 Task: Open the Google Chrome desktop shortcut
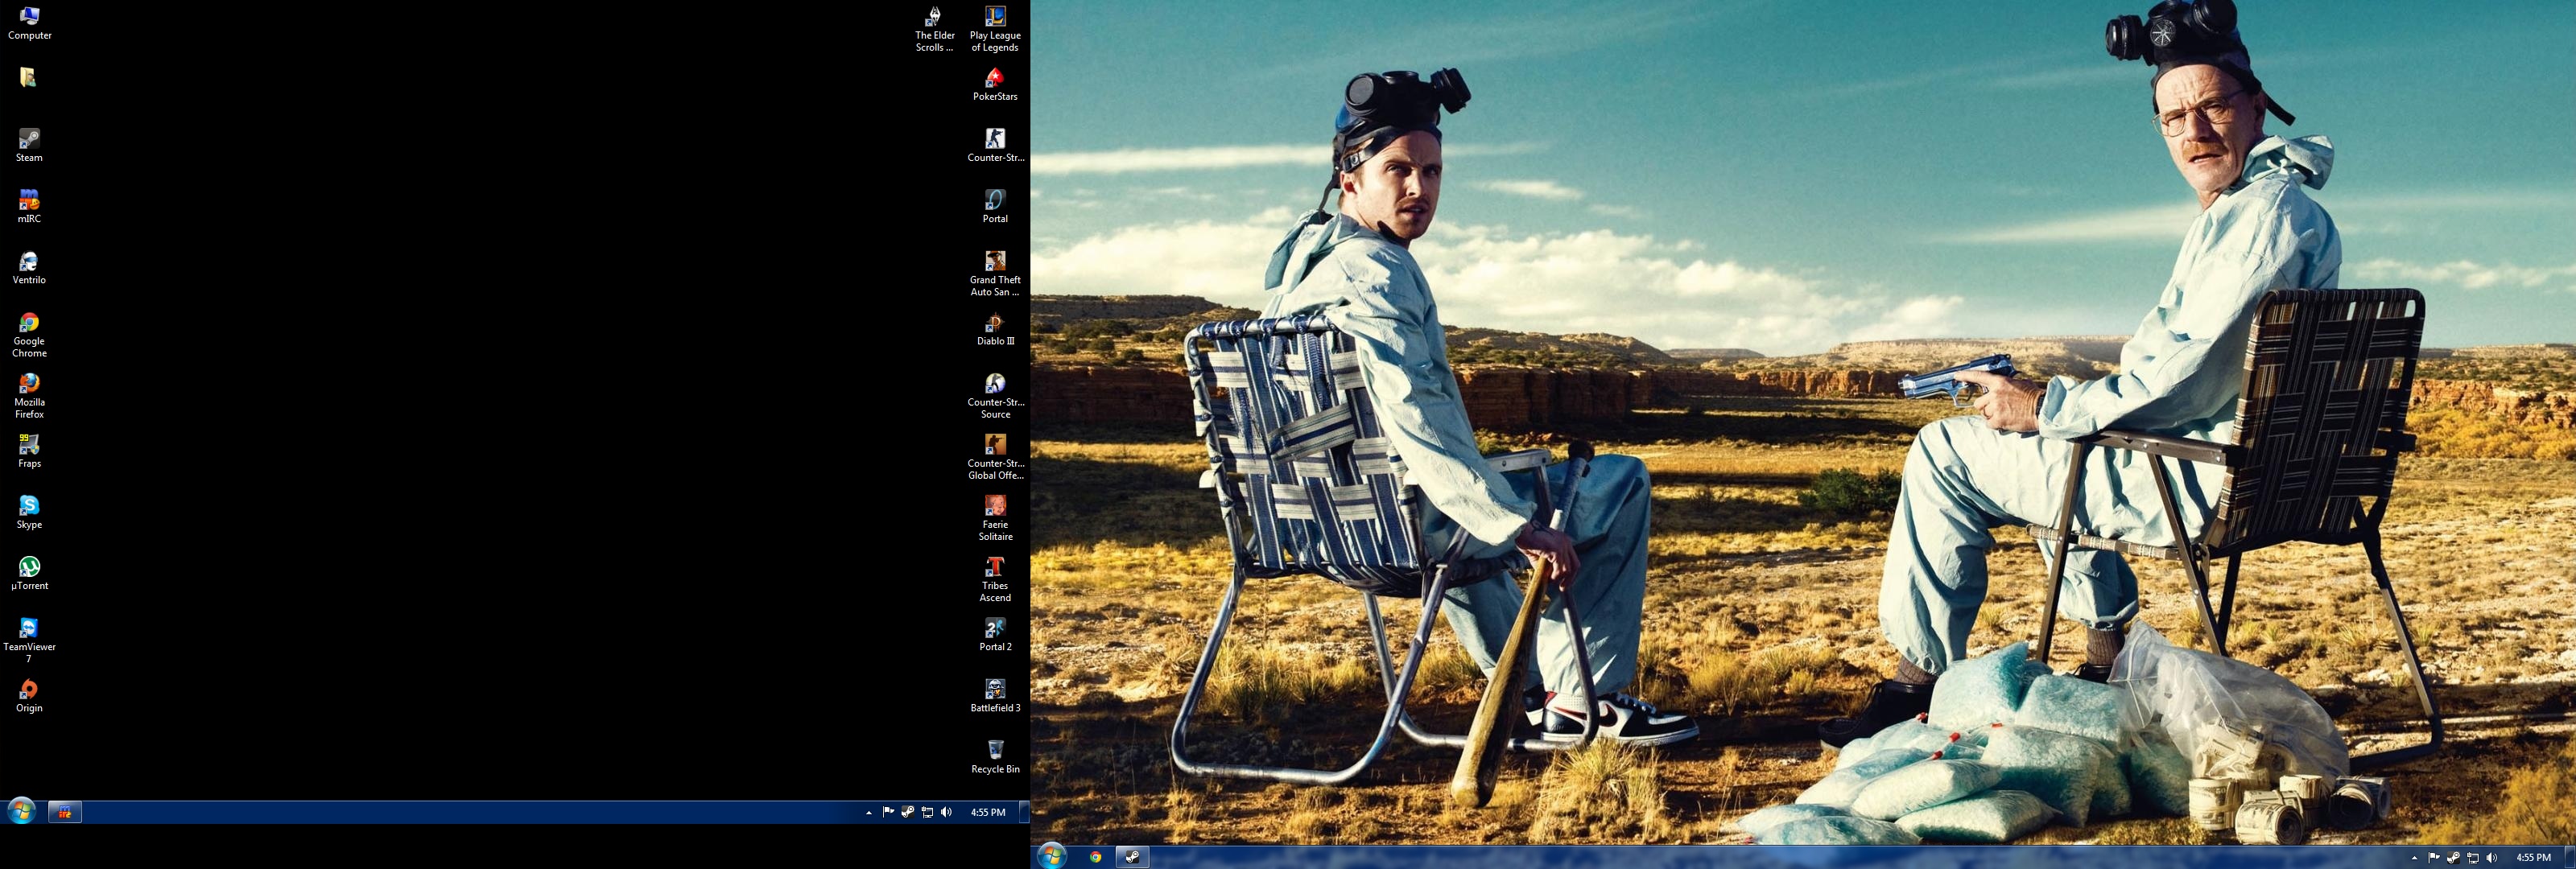pyautogui.click(x=29, y=334)
